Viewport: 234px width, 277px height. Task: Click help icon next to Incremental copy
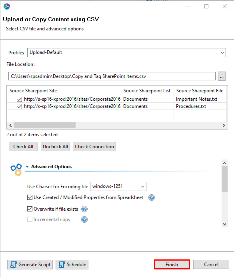click(84, 219)
